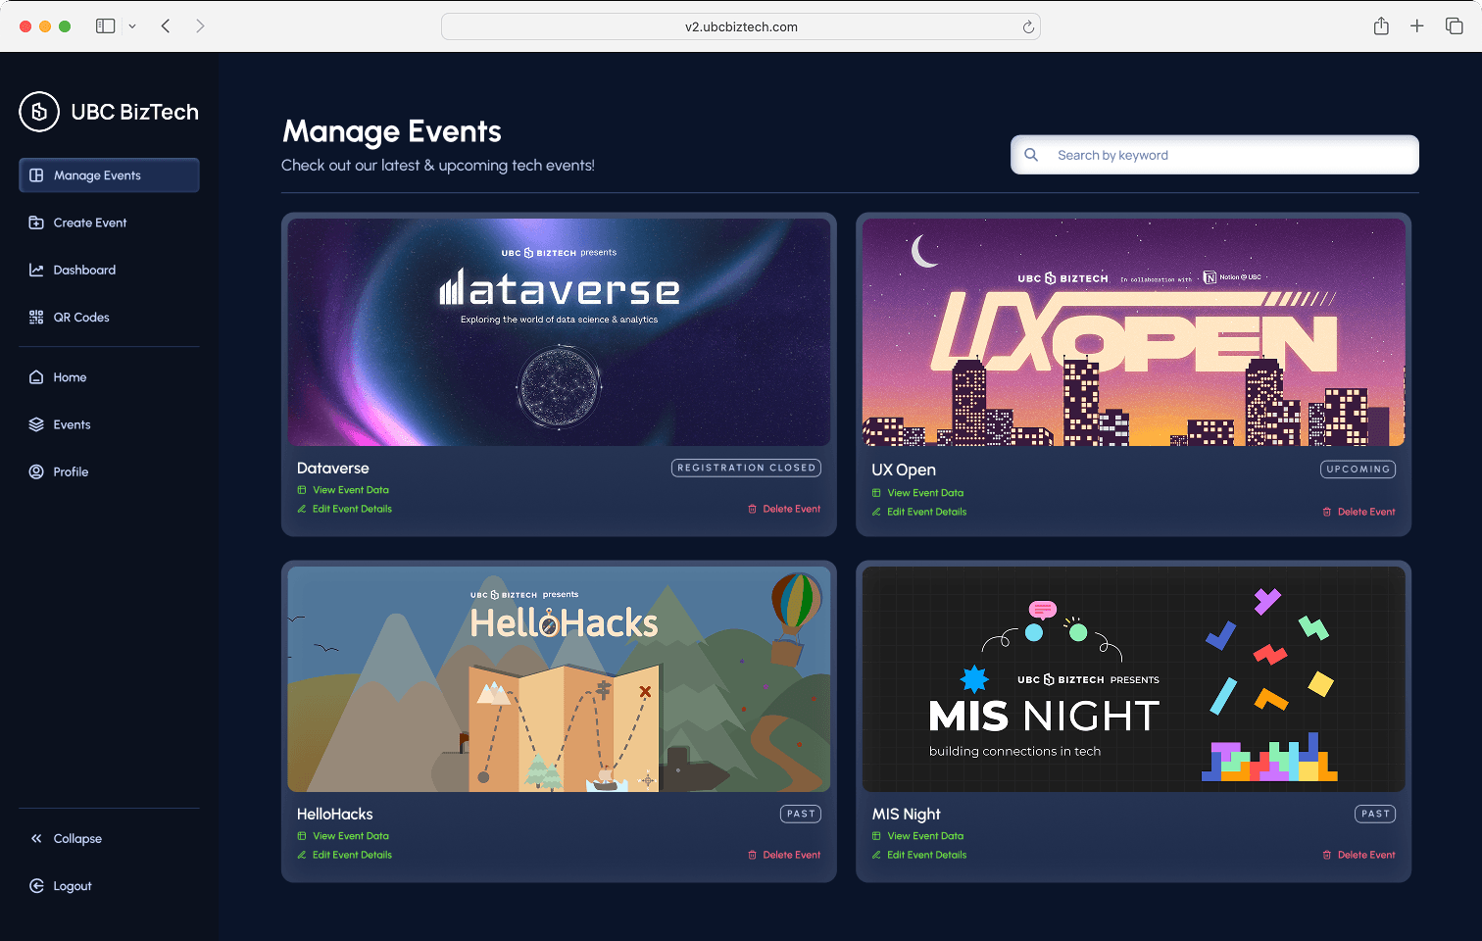Click the QR Codes icon
1482x941 pixels.
(x=36, y=317)
